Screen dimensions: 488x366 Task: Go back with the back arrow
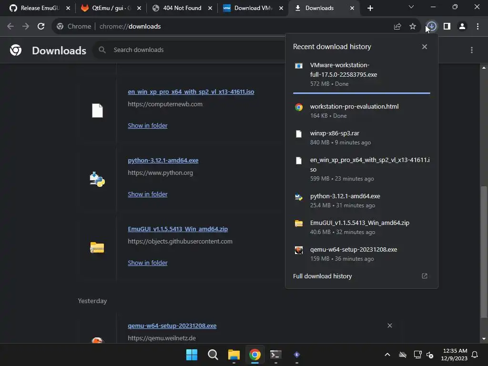tap(10, 27)
